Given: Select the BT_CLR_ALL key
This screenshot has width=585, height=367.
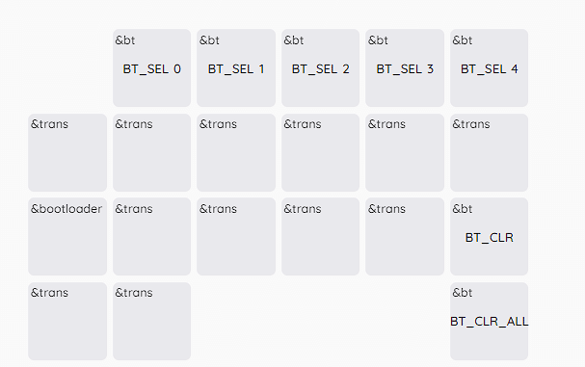Looking at the screenshot, I should (490, 321).
